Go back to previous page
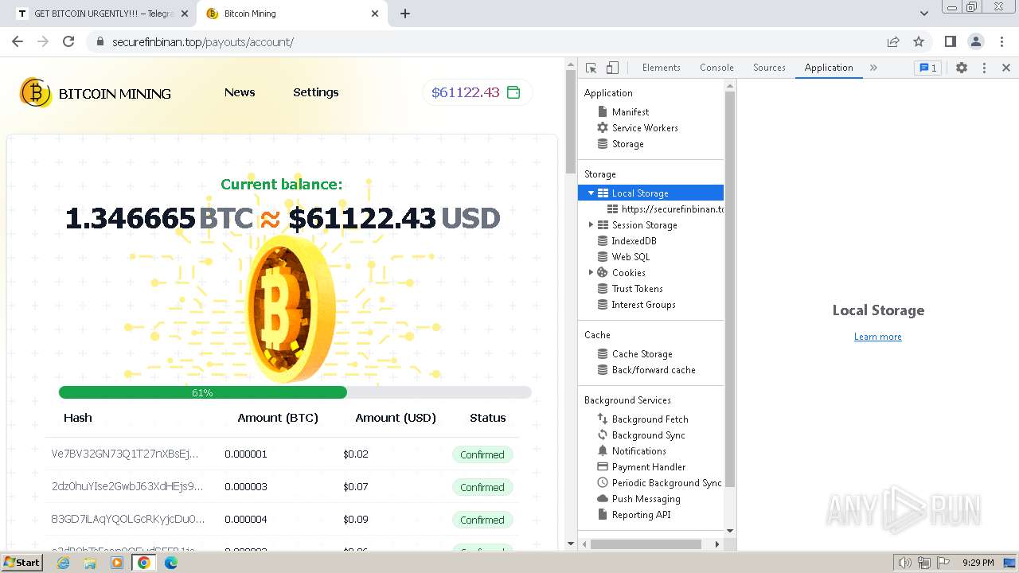 point(18,41)
